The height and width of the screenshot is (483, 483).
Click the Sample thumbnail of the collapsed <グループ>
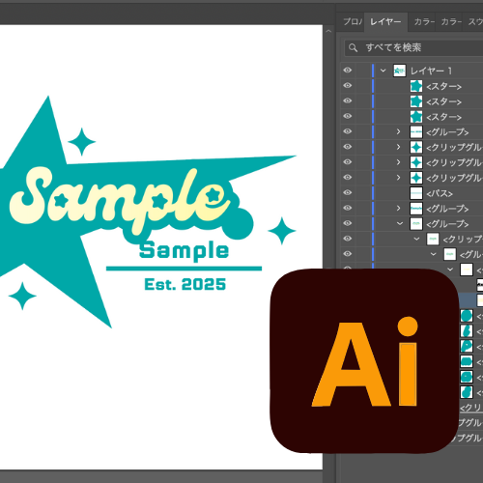[x=416, y=209]
